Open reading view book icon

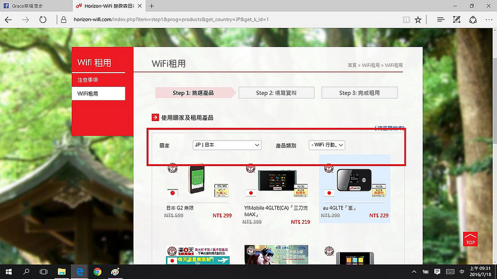click(406, 20)
